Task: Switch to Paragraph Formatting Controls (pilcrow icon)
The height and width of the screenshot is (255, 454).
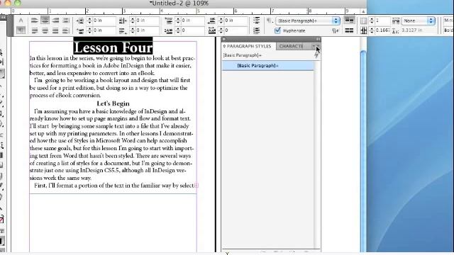Action: (x=21, y=30)
